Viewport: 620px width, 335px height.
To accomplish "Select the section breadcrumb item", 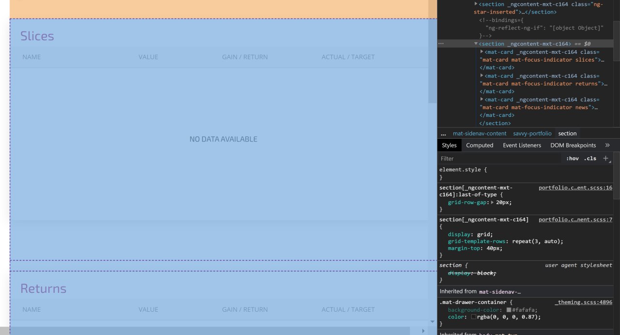I will [567, 133].
